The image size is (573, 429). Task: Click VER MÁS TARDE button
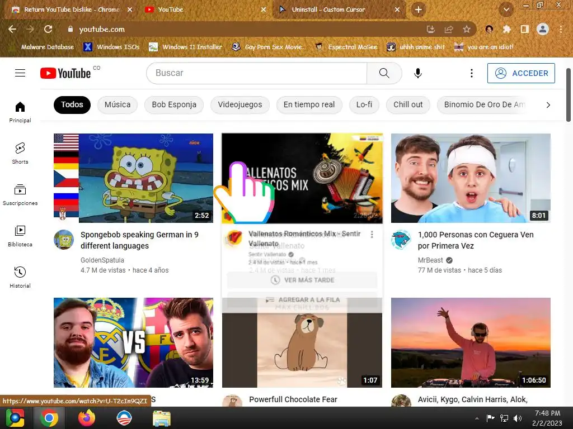pos(302,280)
